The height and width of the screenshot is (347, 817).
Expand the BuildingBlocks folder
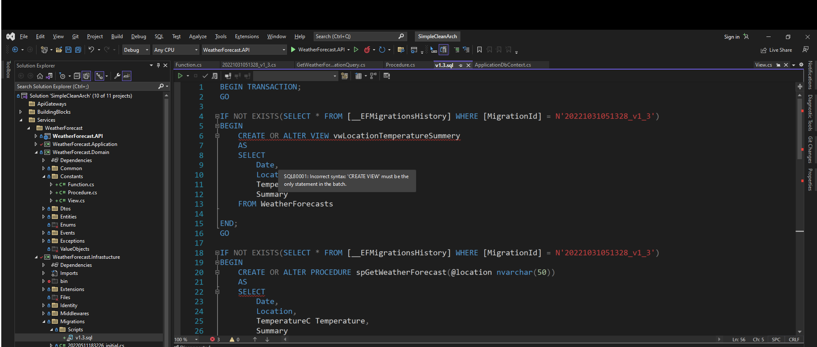pos(20,112)
